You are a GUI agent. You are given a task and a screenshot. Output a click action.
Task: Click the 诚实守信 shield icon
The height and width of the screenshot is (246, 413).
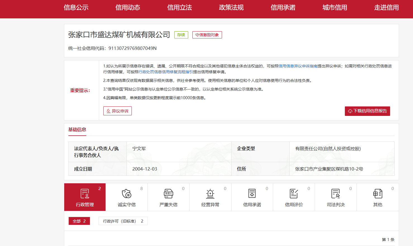point(126,194)
